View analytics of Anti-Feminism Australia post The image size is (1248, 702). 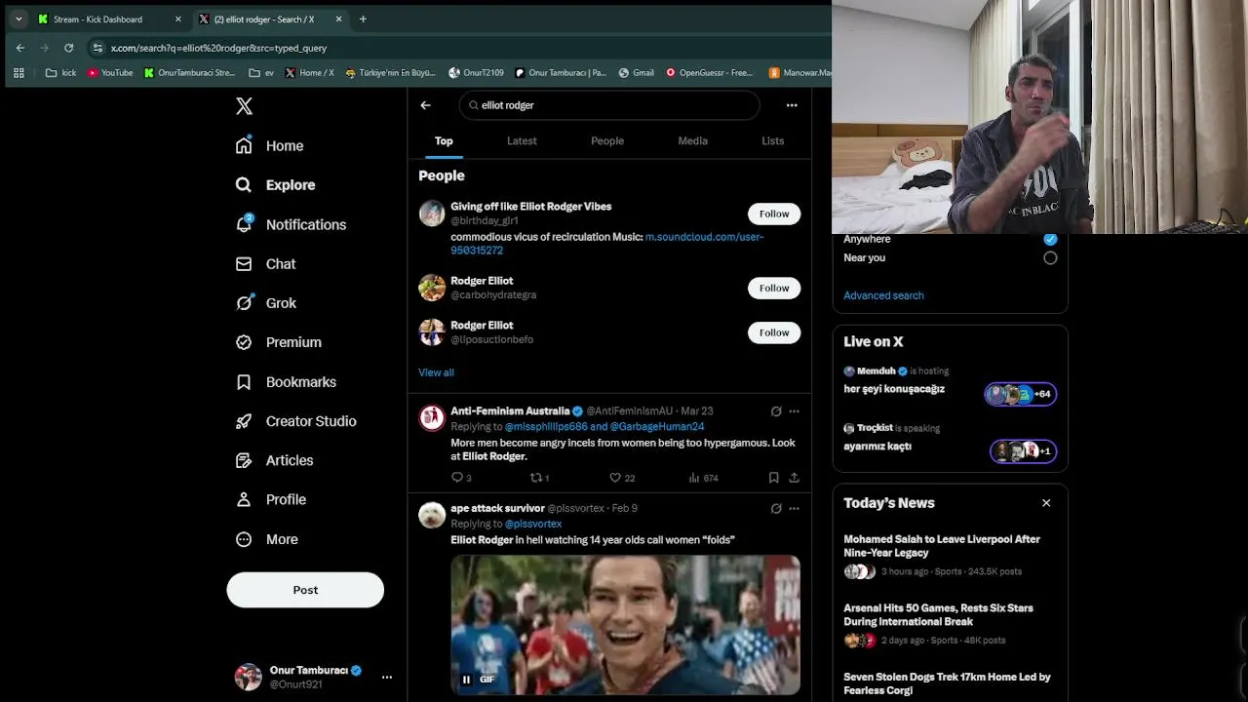(x=703, y=478)
